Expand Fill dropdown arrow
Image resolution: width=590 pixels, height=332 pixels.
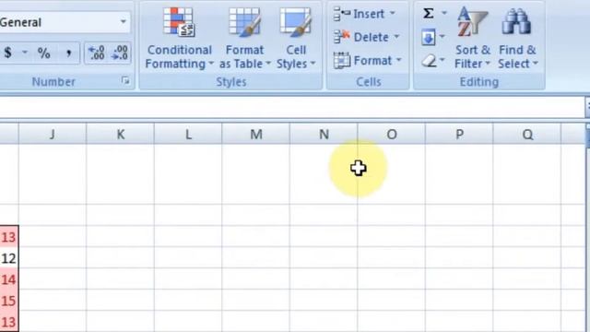click(x=442, y=37)
